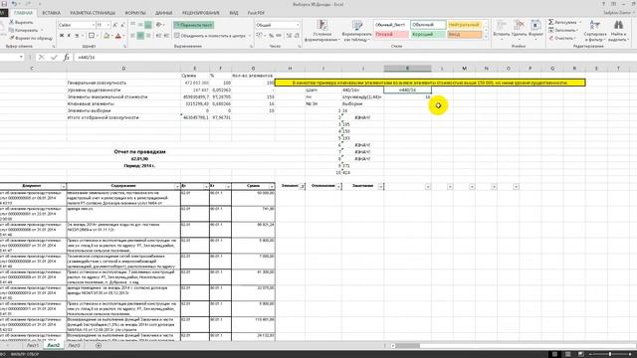Toggle italic formatting К
637x358 pixels.
pyautogui.click(x=69, y=36)
